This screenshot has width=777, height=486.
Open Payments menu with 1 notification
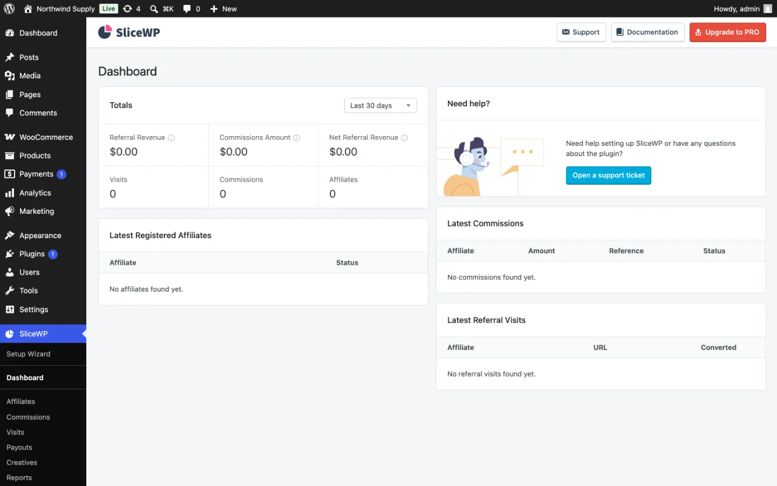43,174
